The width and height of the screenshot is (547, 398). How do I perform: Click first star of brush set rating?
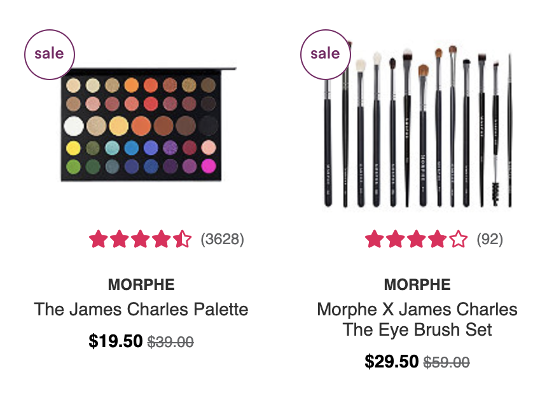click(375, 239)
